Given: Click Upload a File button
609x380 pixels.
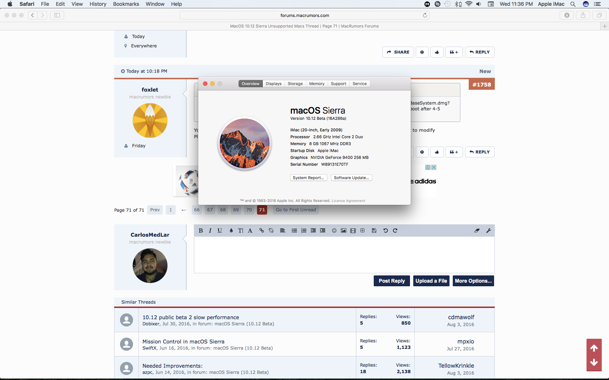Looking at the screenshot, I should coord(431,281).
